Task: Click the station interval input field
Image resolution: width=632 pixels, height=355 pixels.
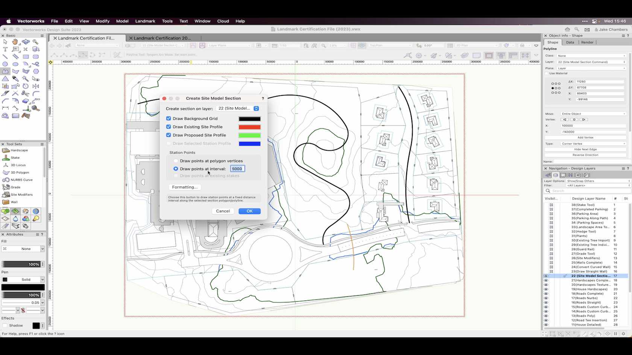Action: 237,169
